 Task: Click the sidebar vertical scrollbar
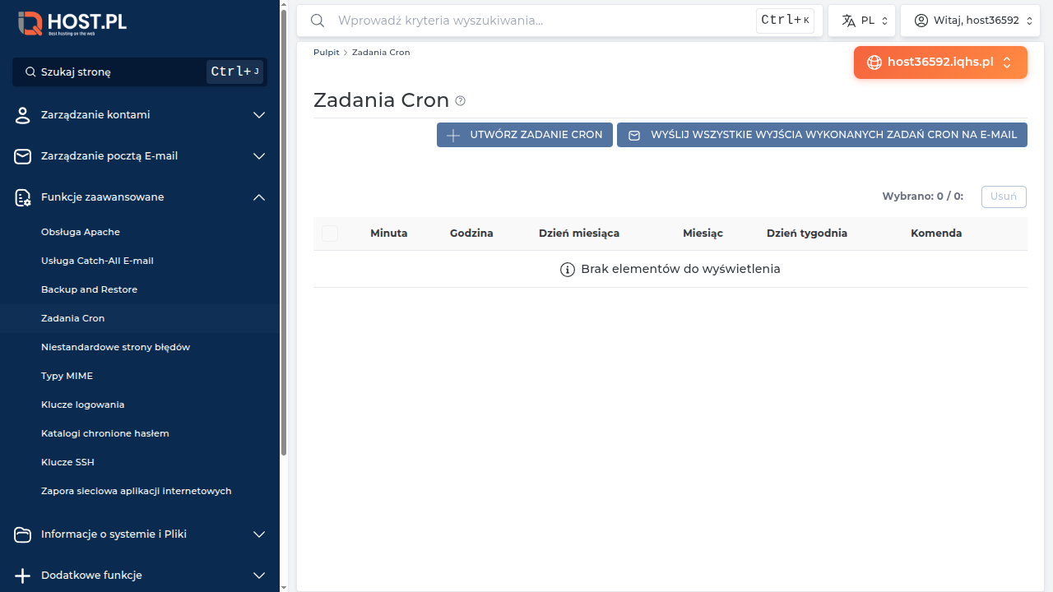(284, 234)
